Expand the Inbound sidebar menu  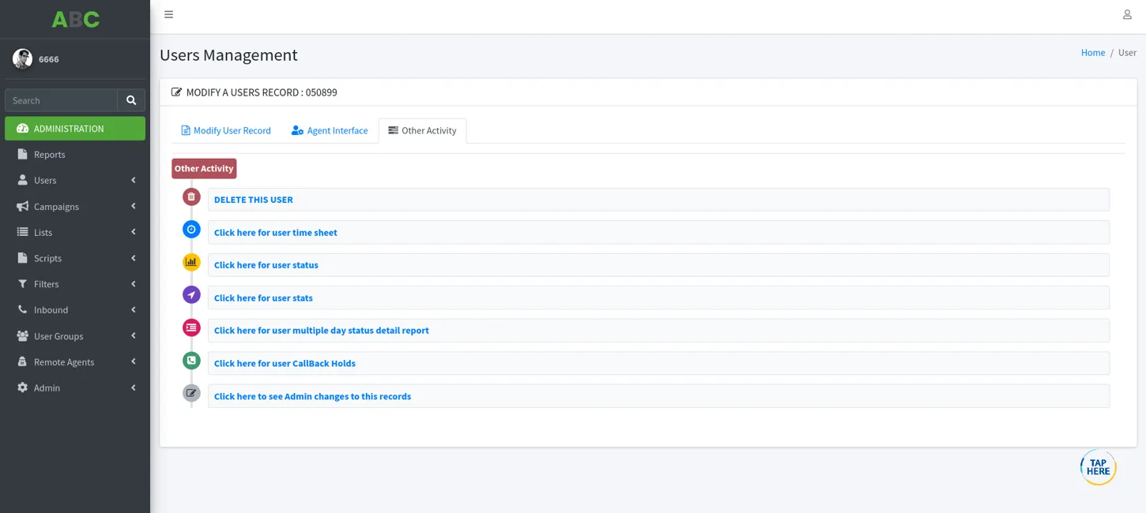click(x=75, y=310)
